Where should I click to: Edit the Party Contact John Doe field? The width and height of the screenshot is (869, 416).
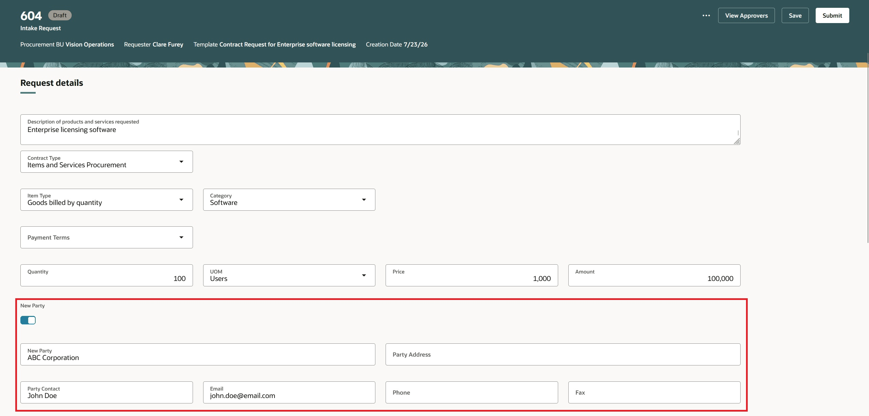coord(107,393)
